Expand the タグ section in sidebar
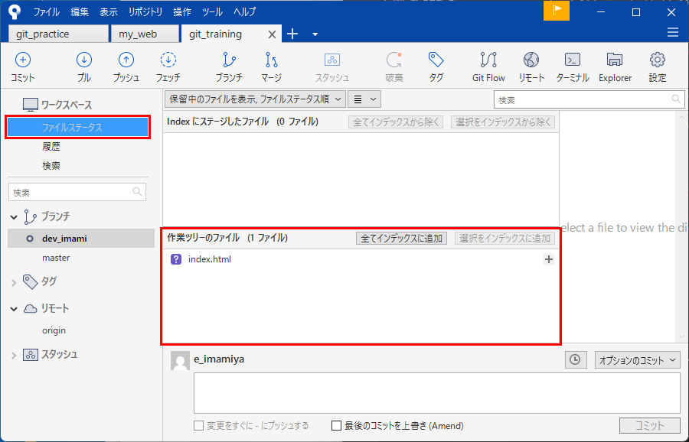The width and height of the screenshot is (689, 442). (14, 282)
